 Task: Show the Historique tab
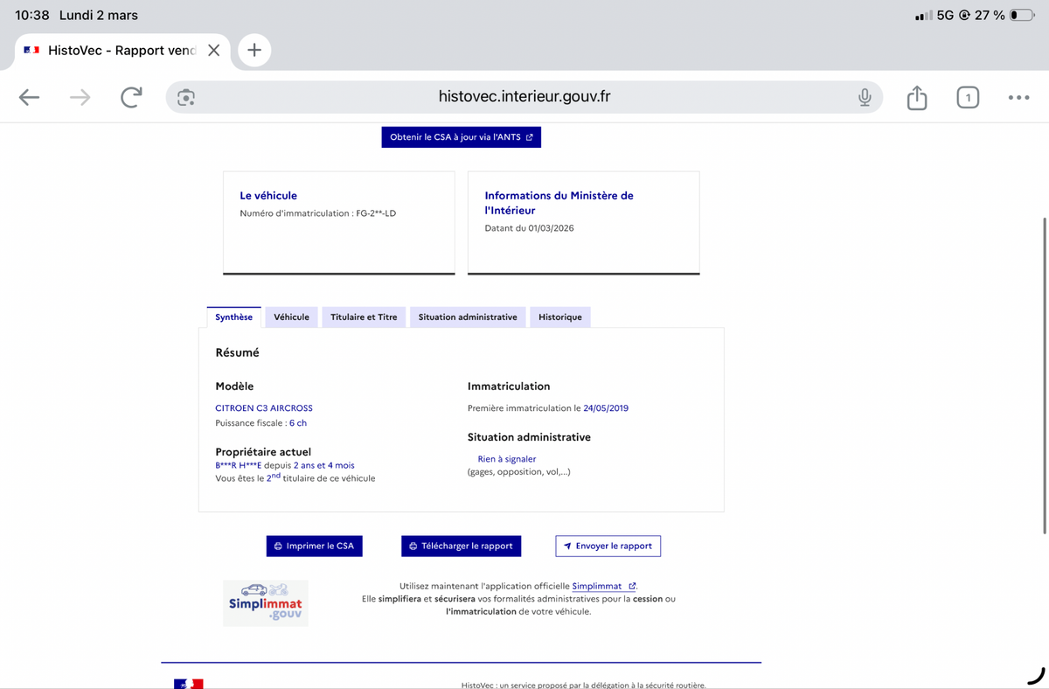pyautogui.click(x=559, y=317)
